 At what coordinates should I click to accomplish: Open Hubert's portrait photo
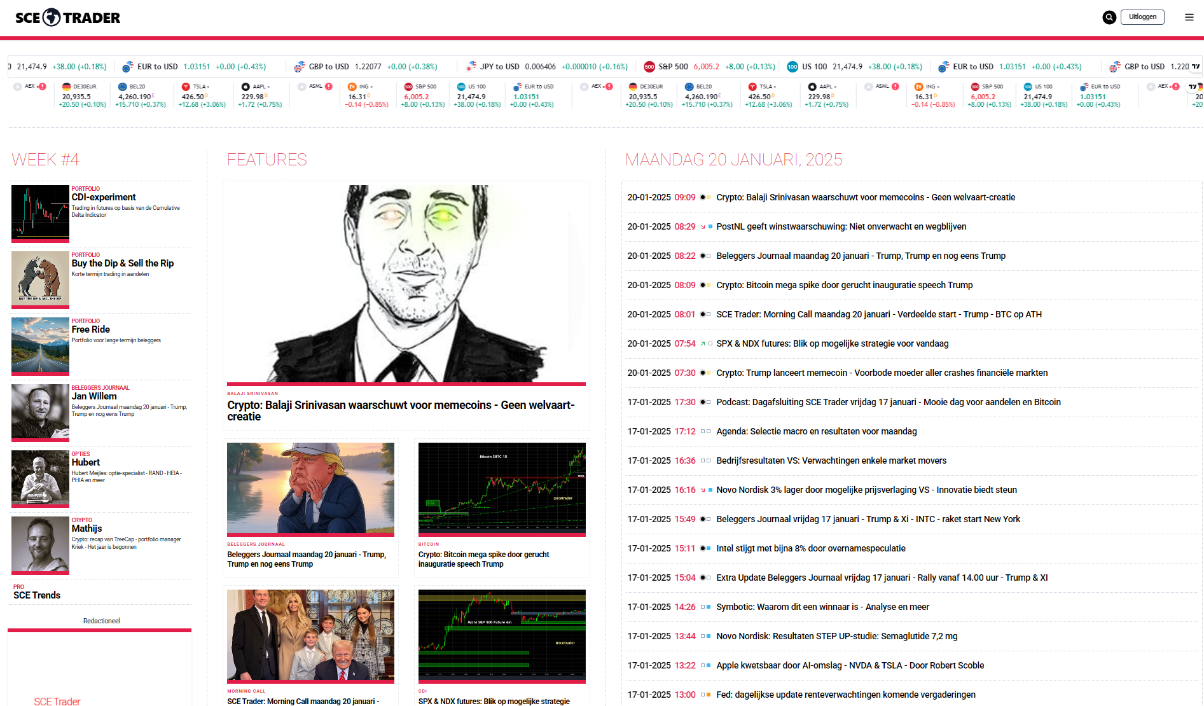point(40,478)
